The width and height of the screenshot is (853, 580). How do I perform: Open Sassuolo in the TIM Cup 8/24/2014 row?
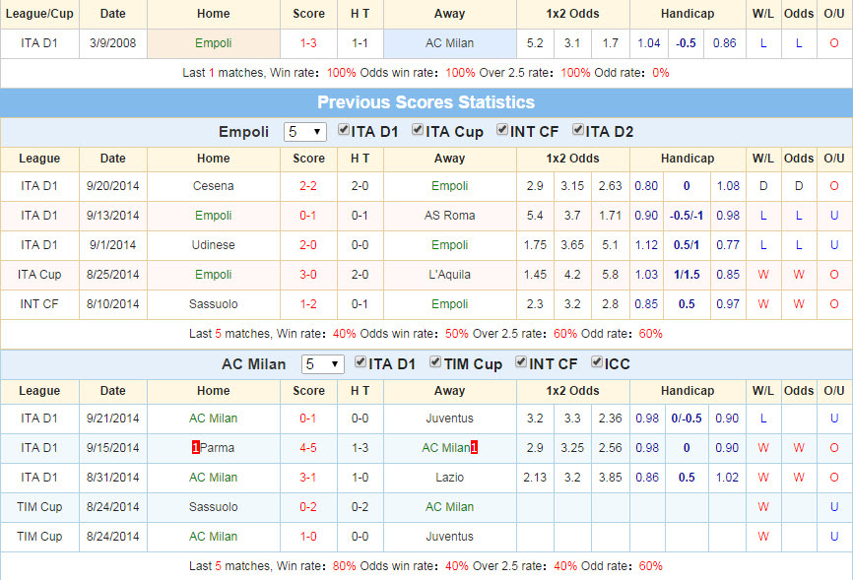pyautogui.click(x=213, y=506)
